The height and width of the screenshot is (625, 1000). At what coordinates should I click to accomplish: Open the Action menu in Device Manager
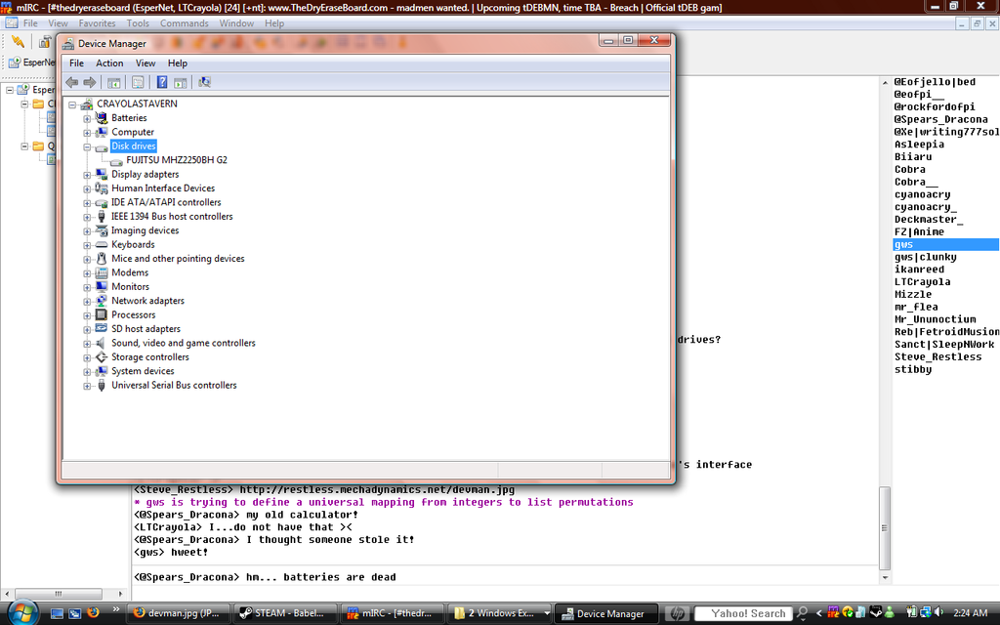[109, 63]
